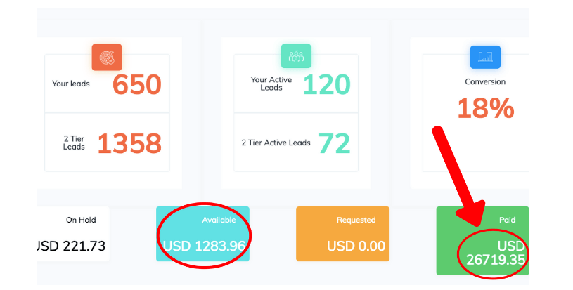Click the 120 active leads count
This screenshot has height=290, width=573.
point(326,85)
